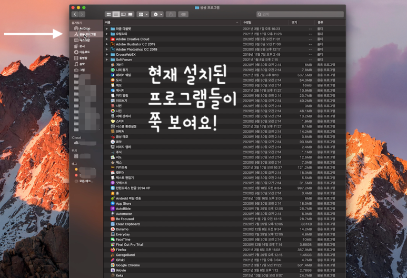
Task: Switch Finder to icon view
Action: click(x=109, y=14)
